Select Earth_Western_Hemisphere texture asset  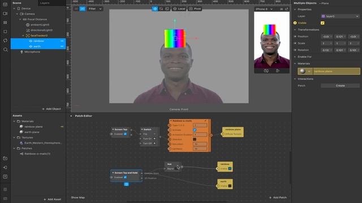43,143
